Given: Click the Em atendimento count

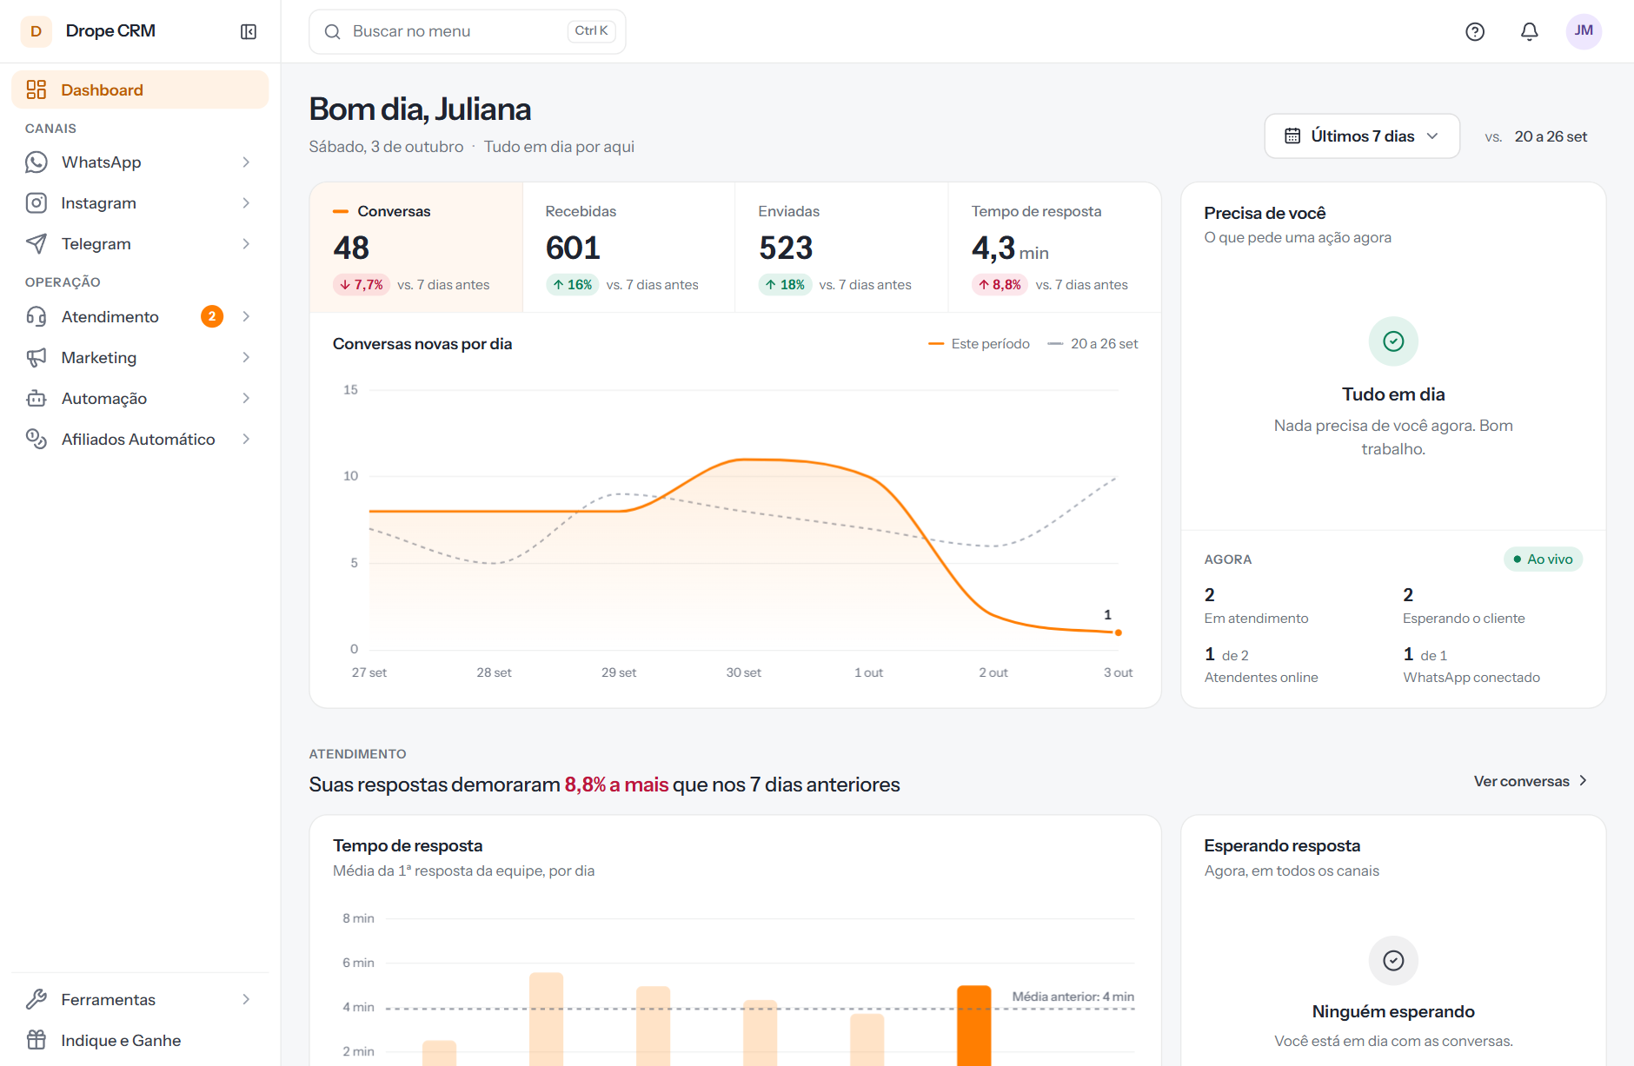Looking at the screenshot, I should click(1209, 595).
